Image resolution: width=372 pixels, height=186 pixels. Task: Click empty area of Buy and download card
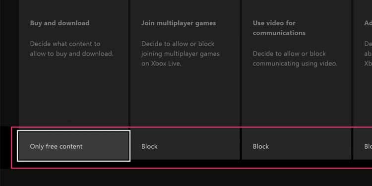[73, 95]
